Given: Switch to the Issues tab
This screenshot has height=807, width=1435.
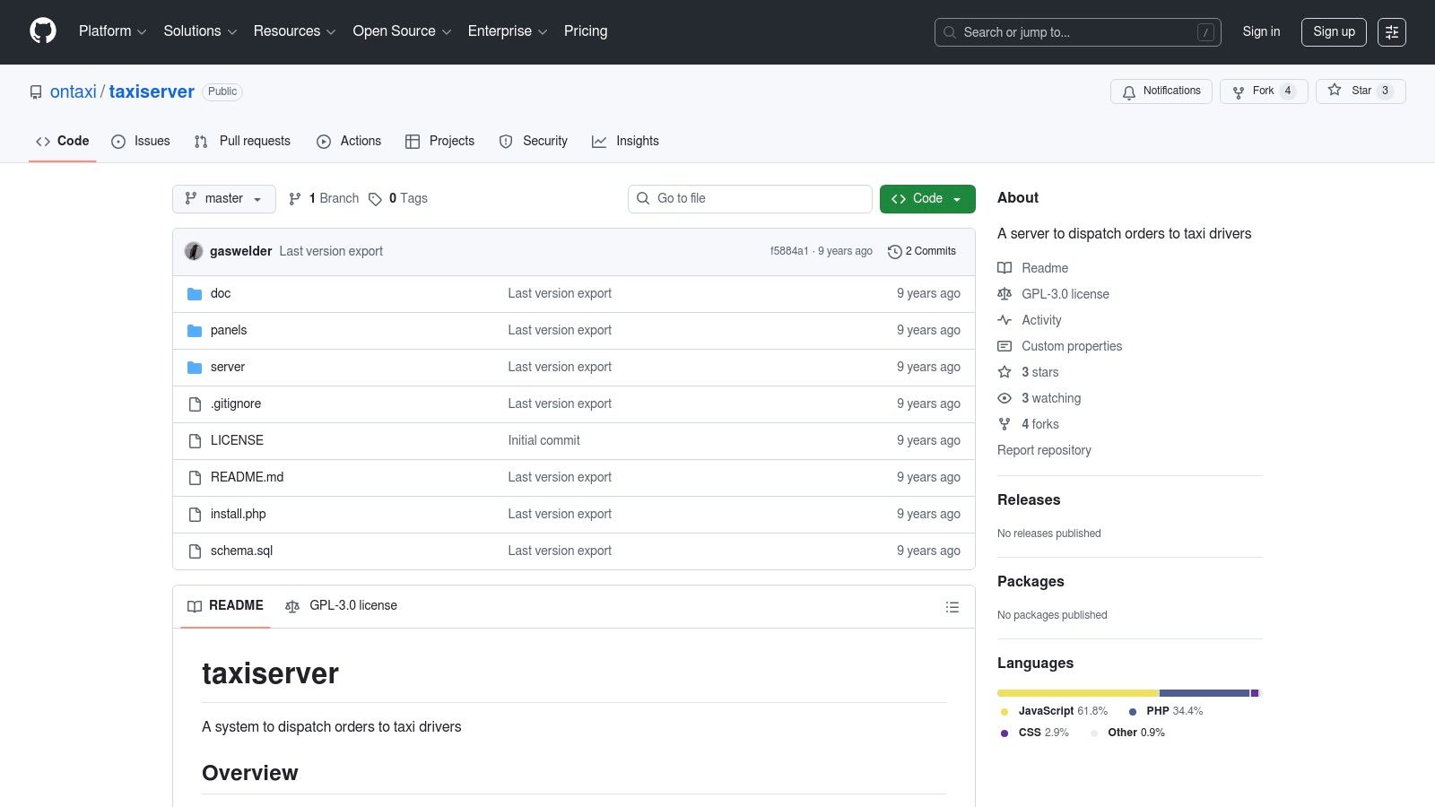Looking at the screenshot, I should 141,142.
